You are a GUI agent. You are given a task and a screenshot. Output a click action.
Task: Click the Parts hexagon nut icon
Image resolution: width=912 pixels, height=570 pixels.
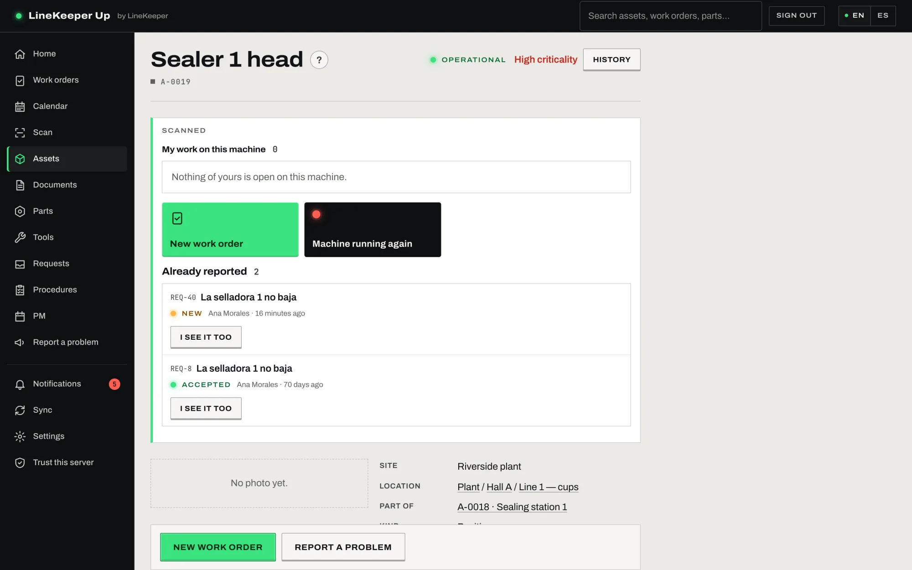(20, 211)
